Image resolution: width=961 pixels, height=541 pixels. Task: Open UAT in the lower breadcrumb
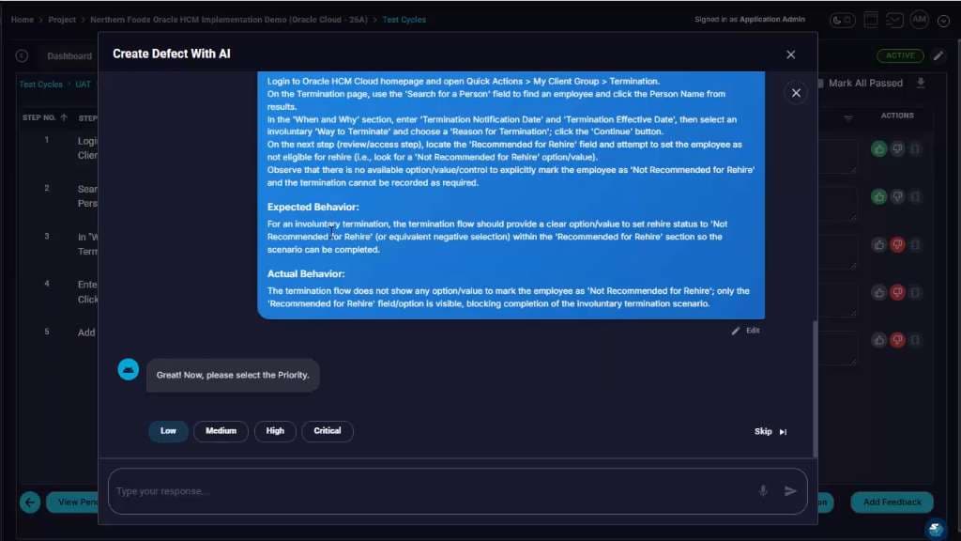(83, 85)
